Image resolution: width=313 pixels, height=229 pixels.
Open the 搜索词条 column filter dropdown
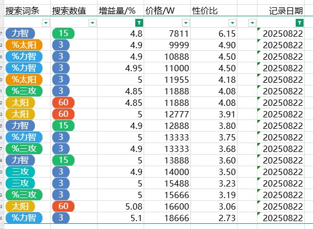(46, 23)
